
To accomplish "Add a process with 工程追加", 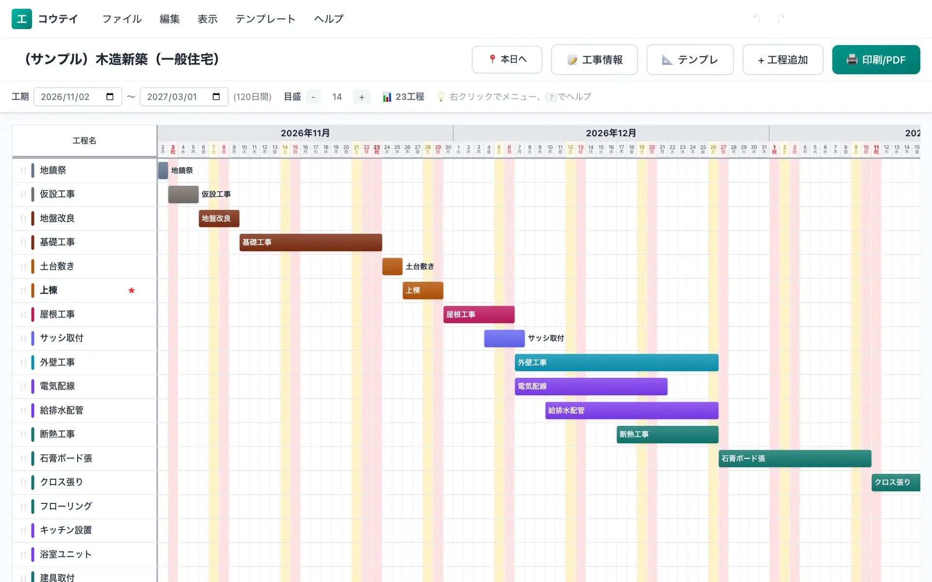I will (782, 60).
